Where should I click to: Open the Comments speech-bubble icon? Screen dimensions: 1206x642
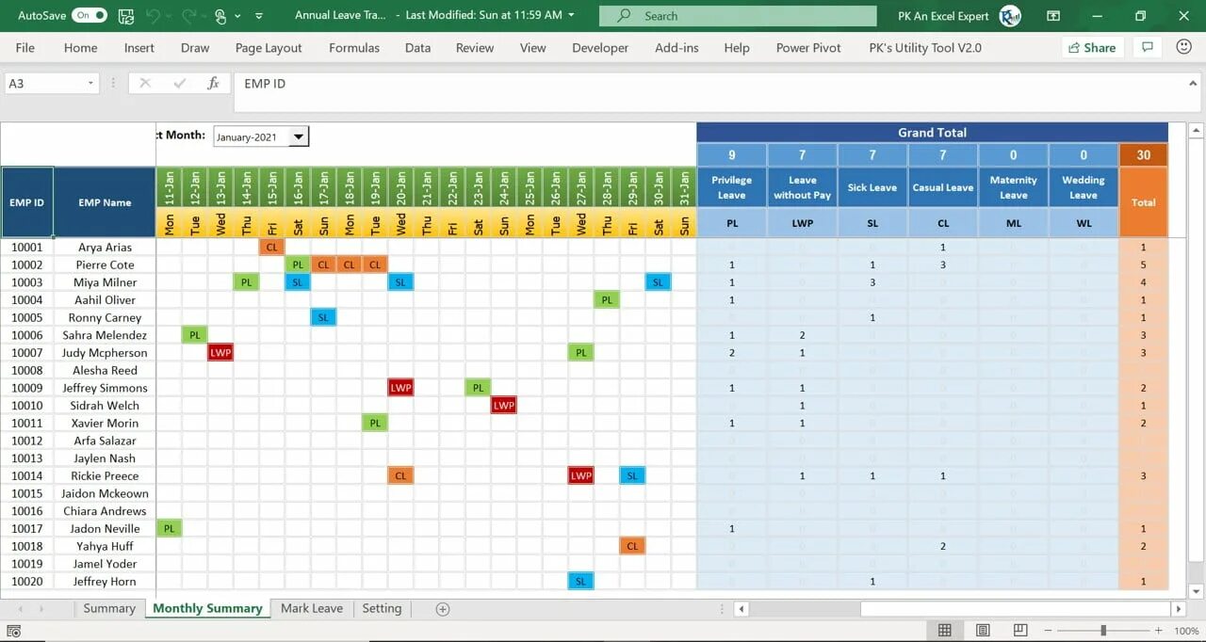(1147, 47)
